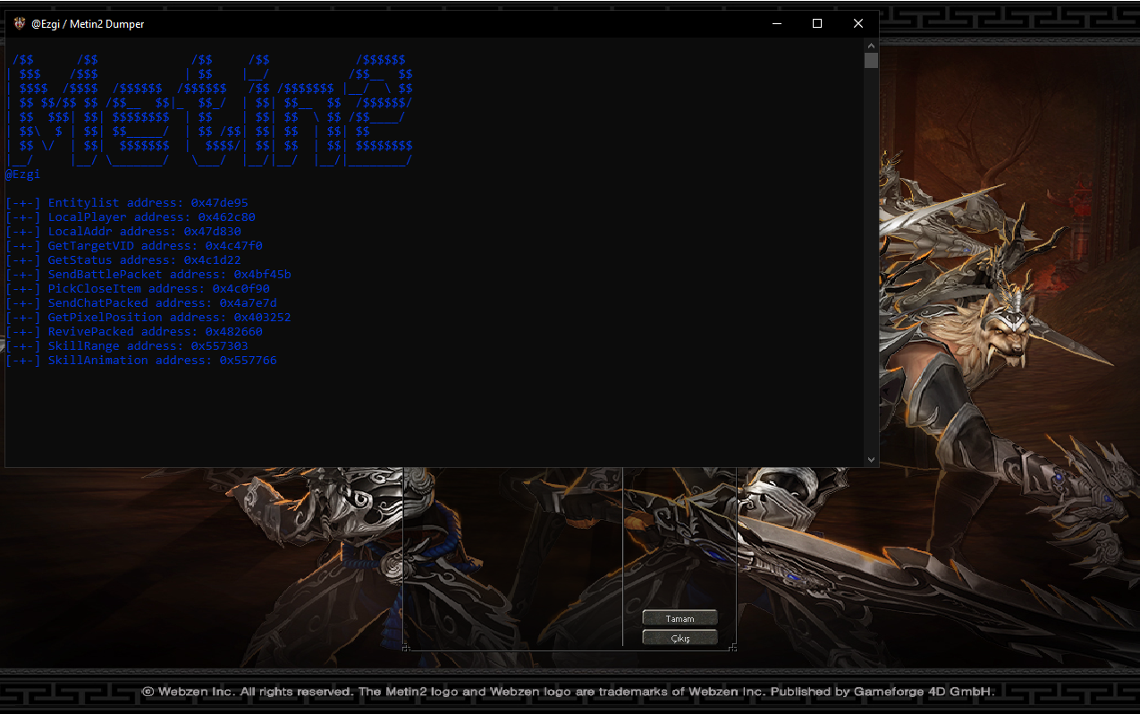Click the '@Ezgi' line below the ASCII banner
Screen dimensions: 1140x714
click(x=22, y=174)
